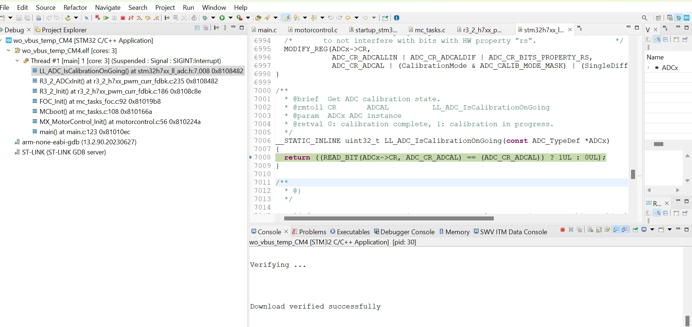Image resolution: width=692 pixels, height=327 pixels.
Task: Switch to the mc_tasks.c editor tab
Action: (x=427, y=30)
